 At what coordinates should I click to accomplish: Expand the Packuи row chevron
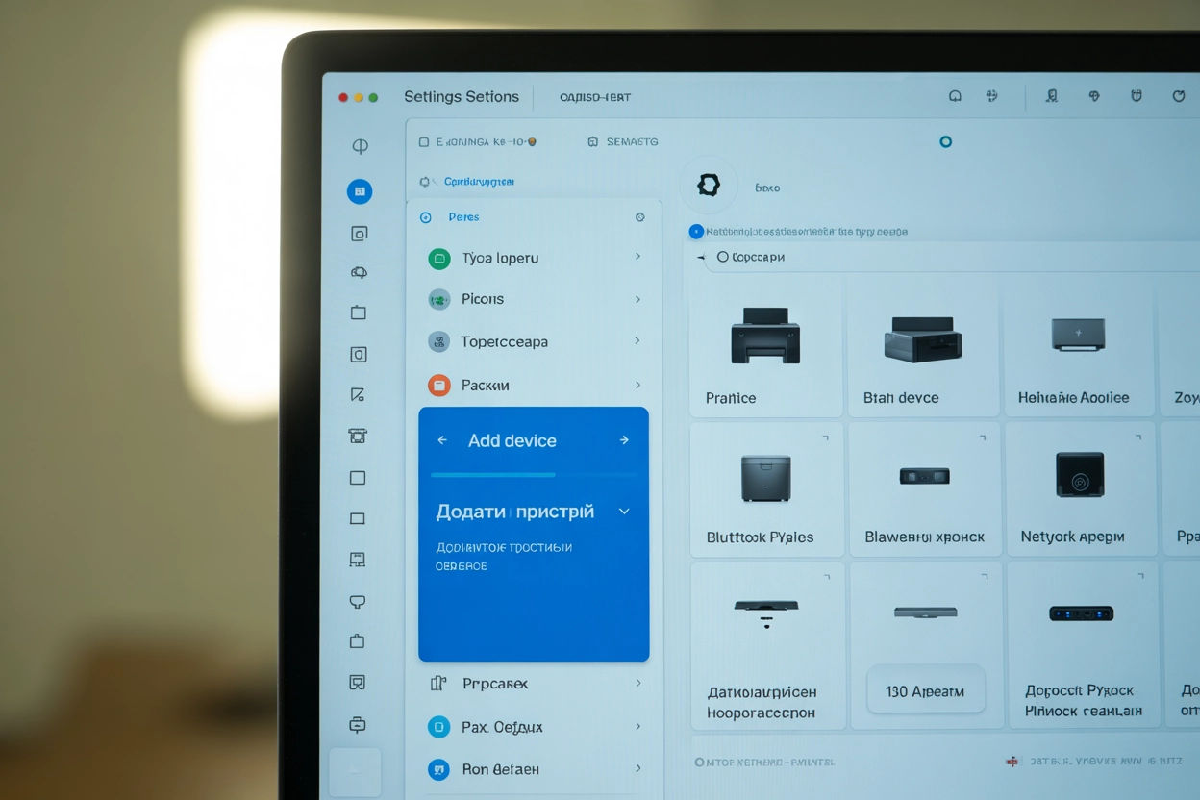point(637,385)
